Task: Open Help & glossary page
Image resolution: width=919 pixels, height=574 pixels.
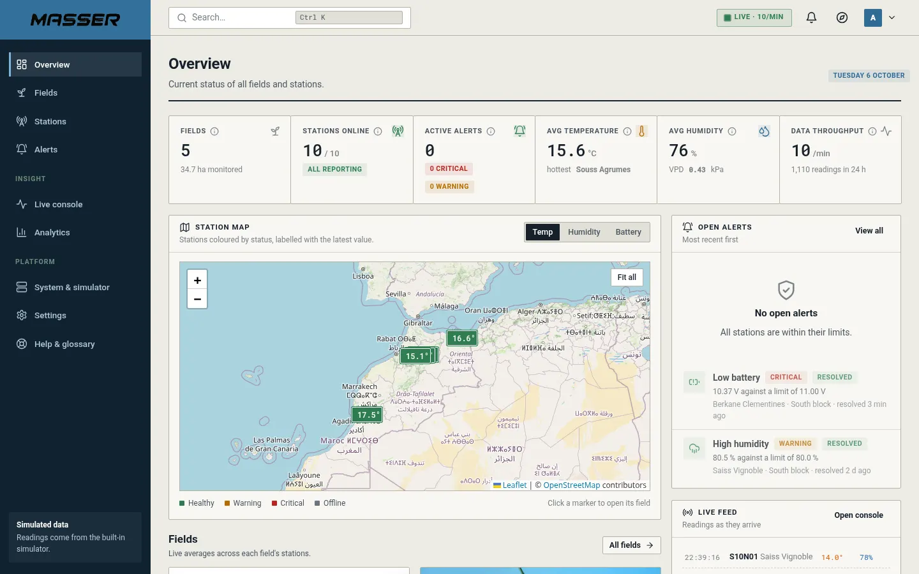Action: pos(75,344)
